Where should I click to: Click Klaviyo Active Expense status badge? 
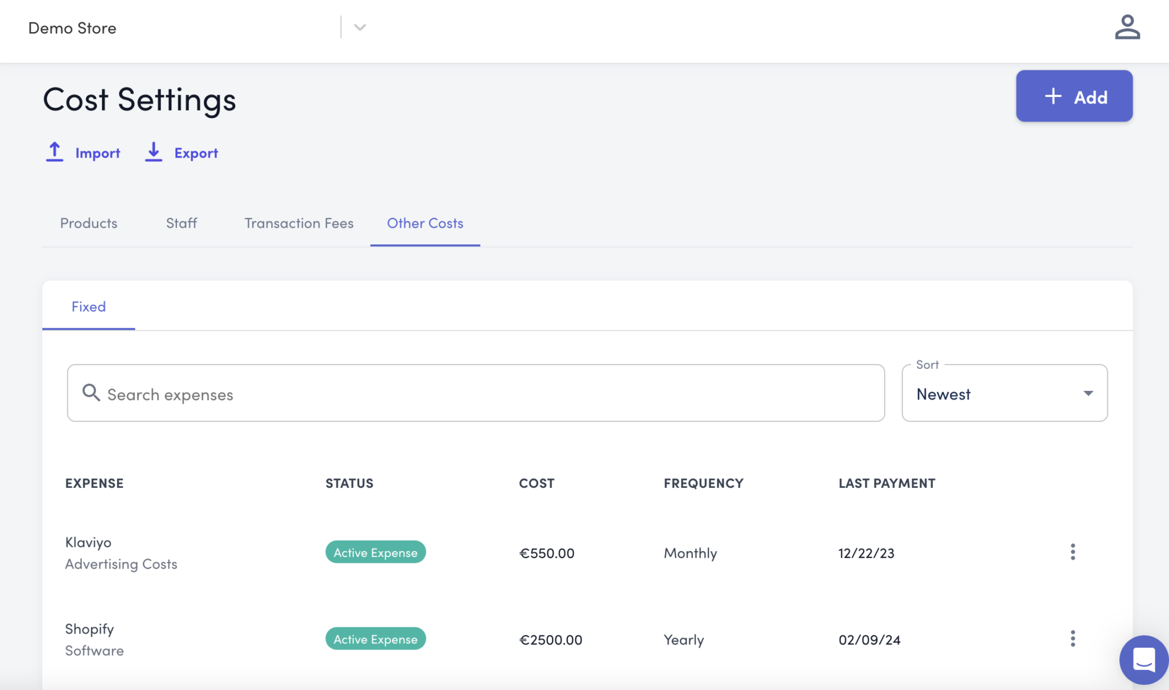click(376, 552)
